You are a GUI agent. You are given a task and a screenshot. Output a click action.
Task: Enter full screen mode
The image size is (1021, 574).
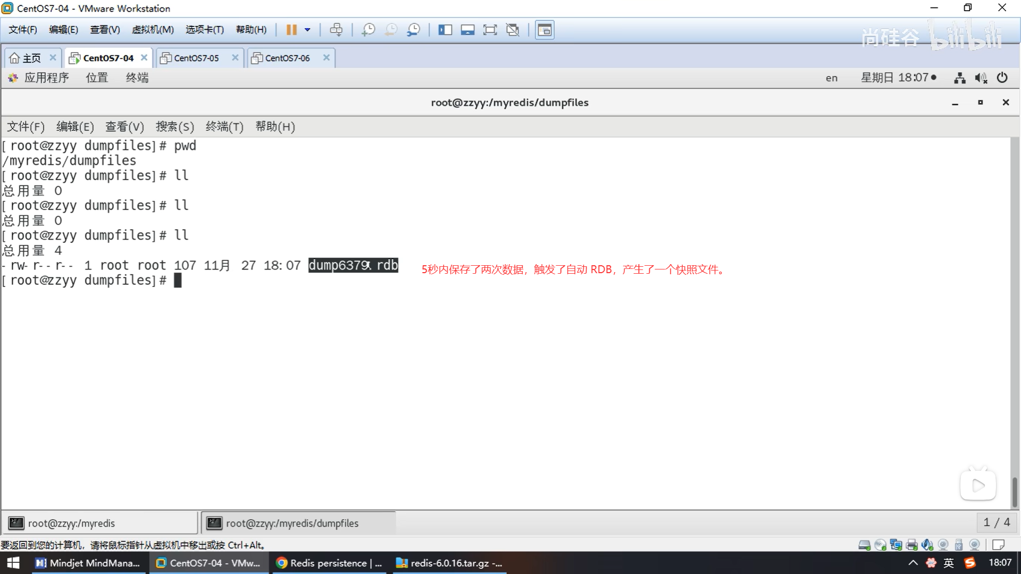[x=490, y=30]
